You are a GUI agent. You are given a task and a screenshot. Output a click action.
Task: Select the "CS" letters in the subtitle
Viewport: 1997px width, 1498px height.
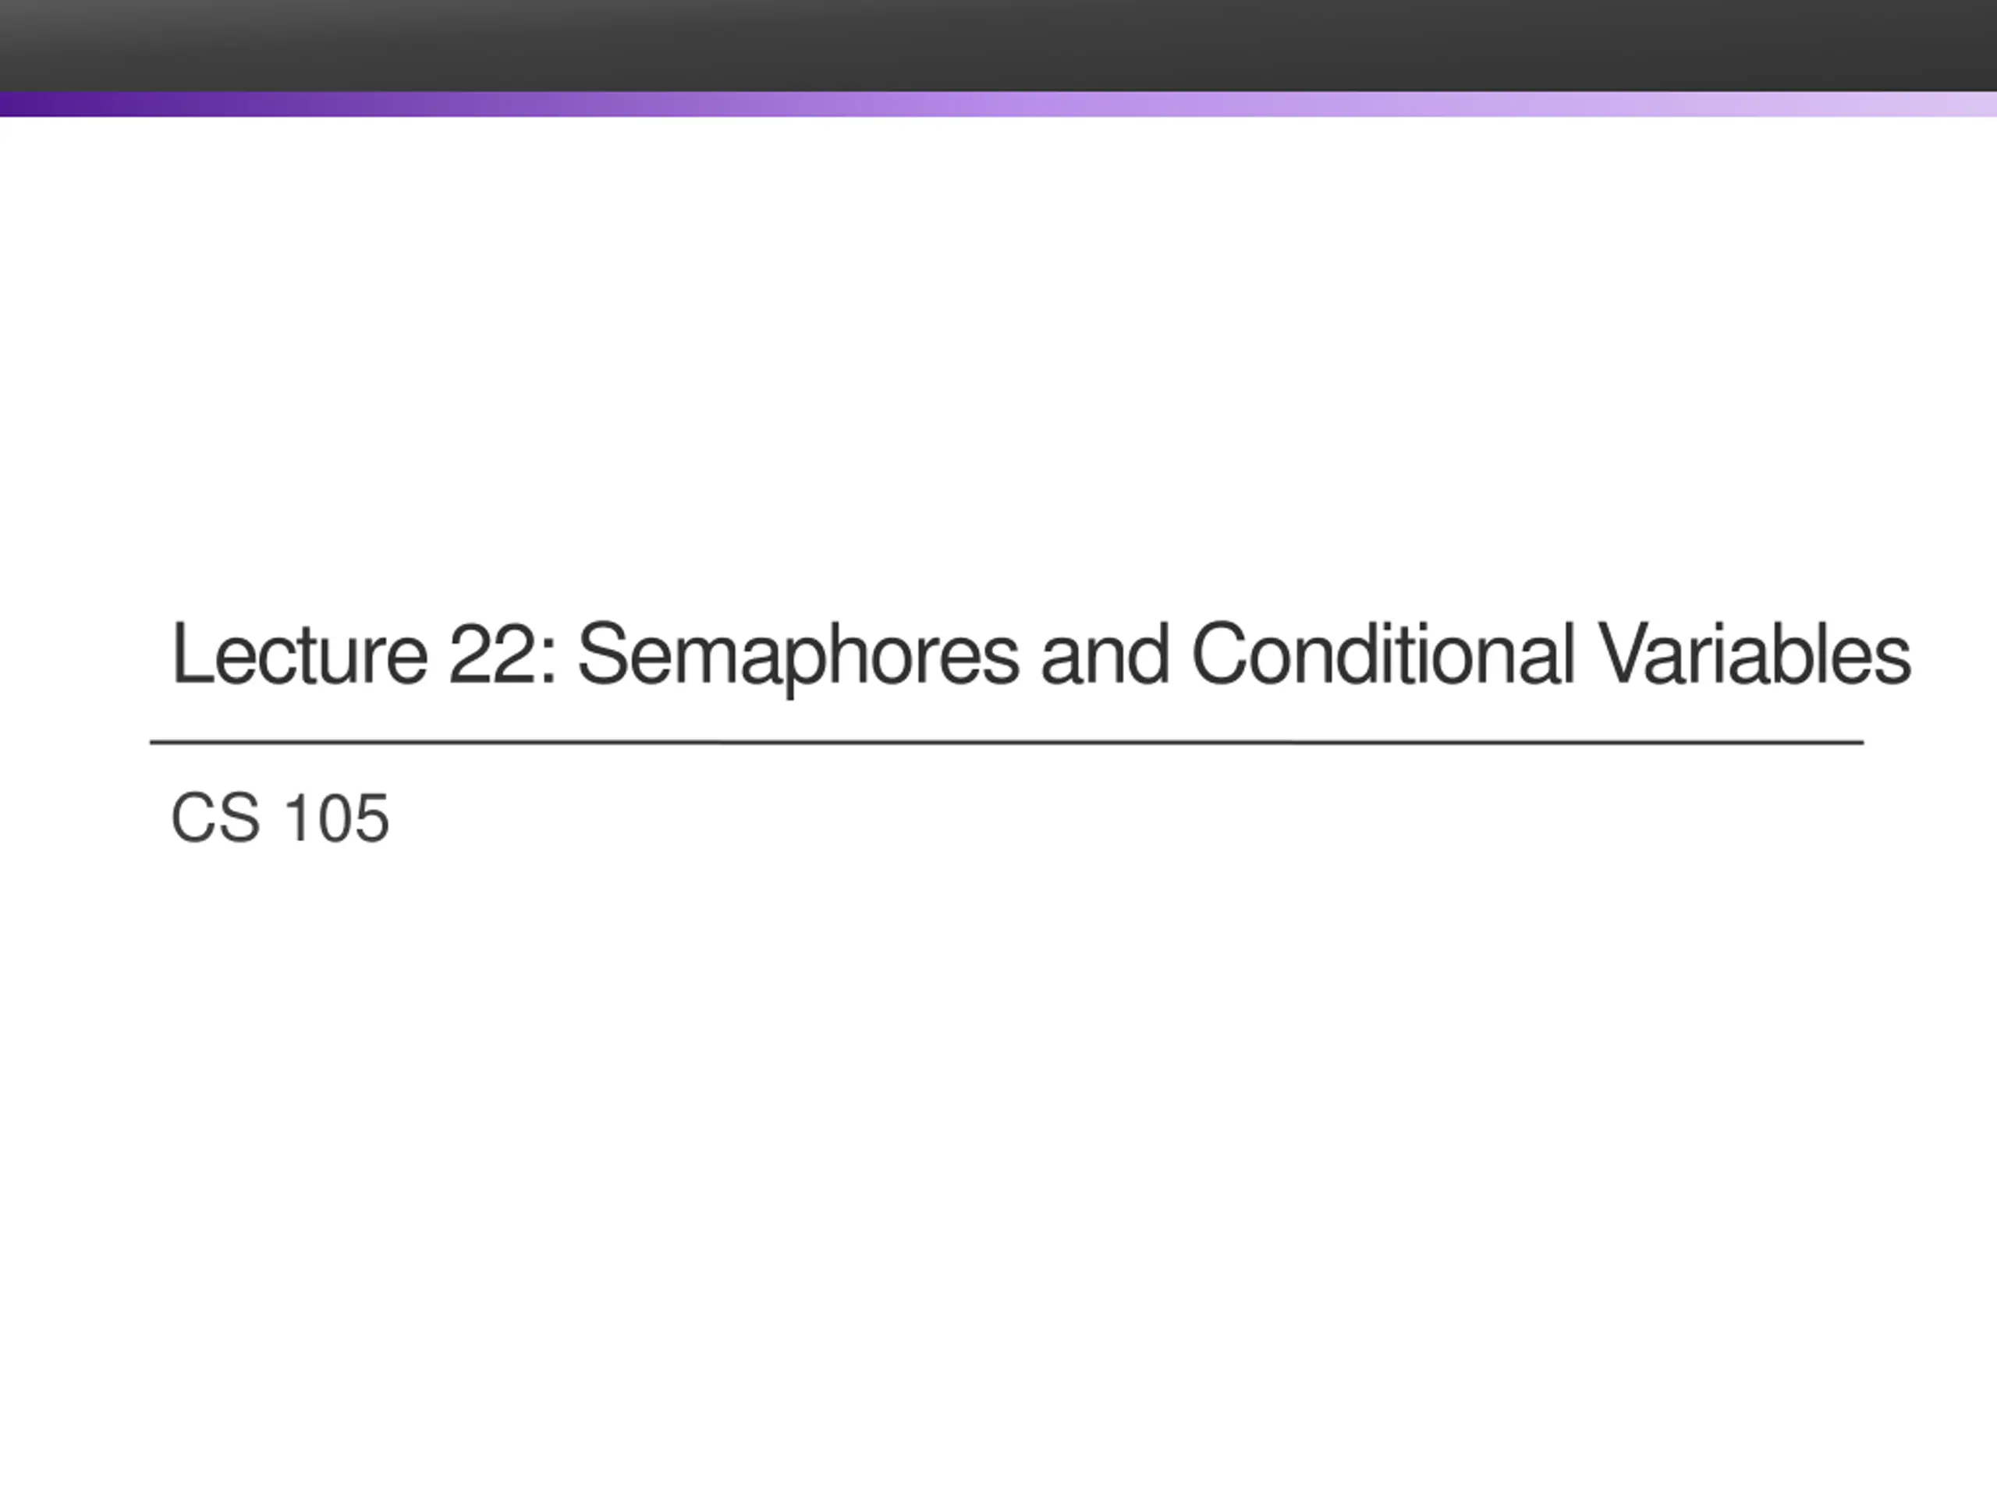216,818
